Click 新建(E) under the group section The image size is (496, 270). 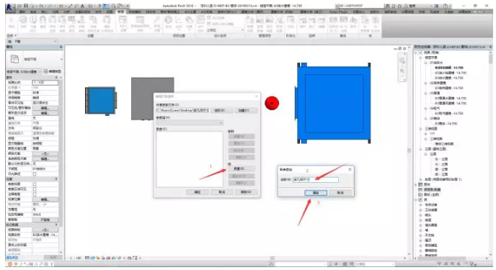tap(241, 169)
